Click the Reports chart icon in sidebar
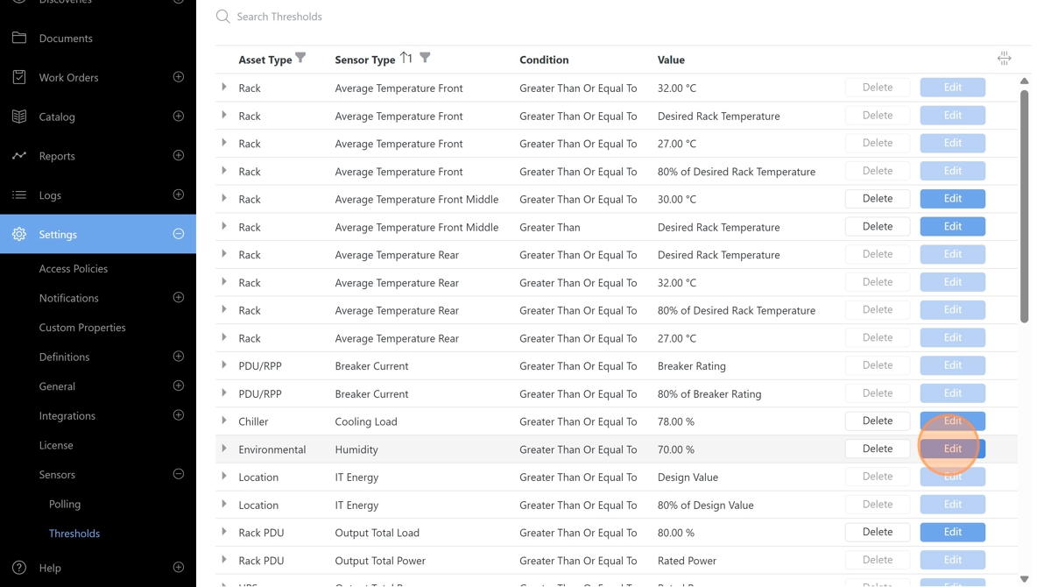1051x587 pixels. (x=19, y=156)
